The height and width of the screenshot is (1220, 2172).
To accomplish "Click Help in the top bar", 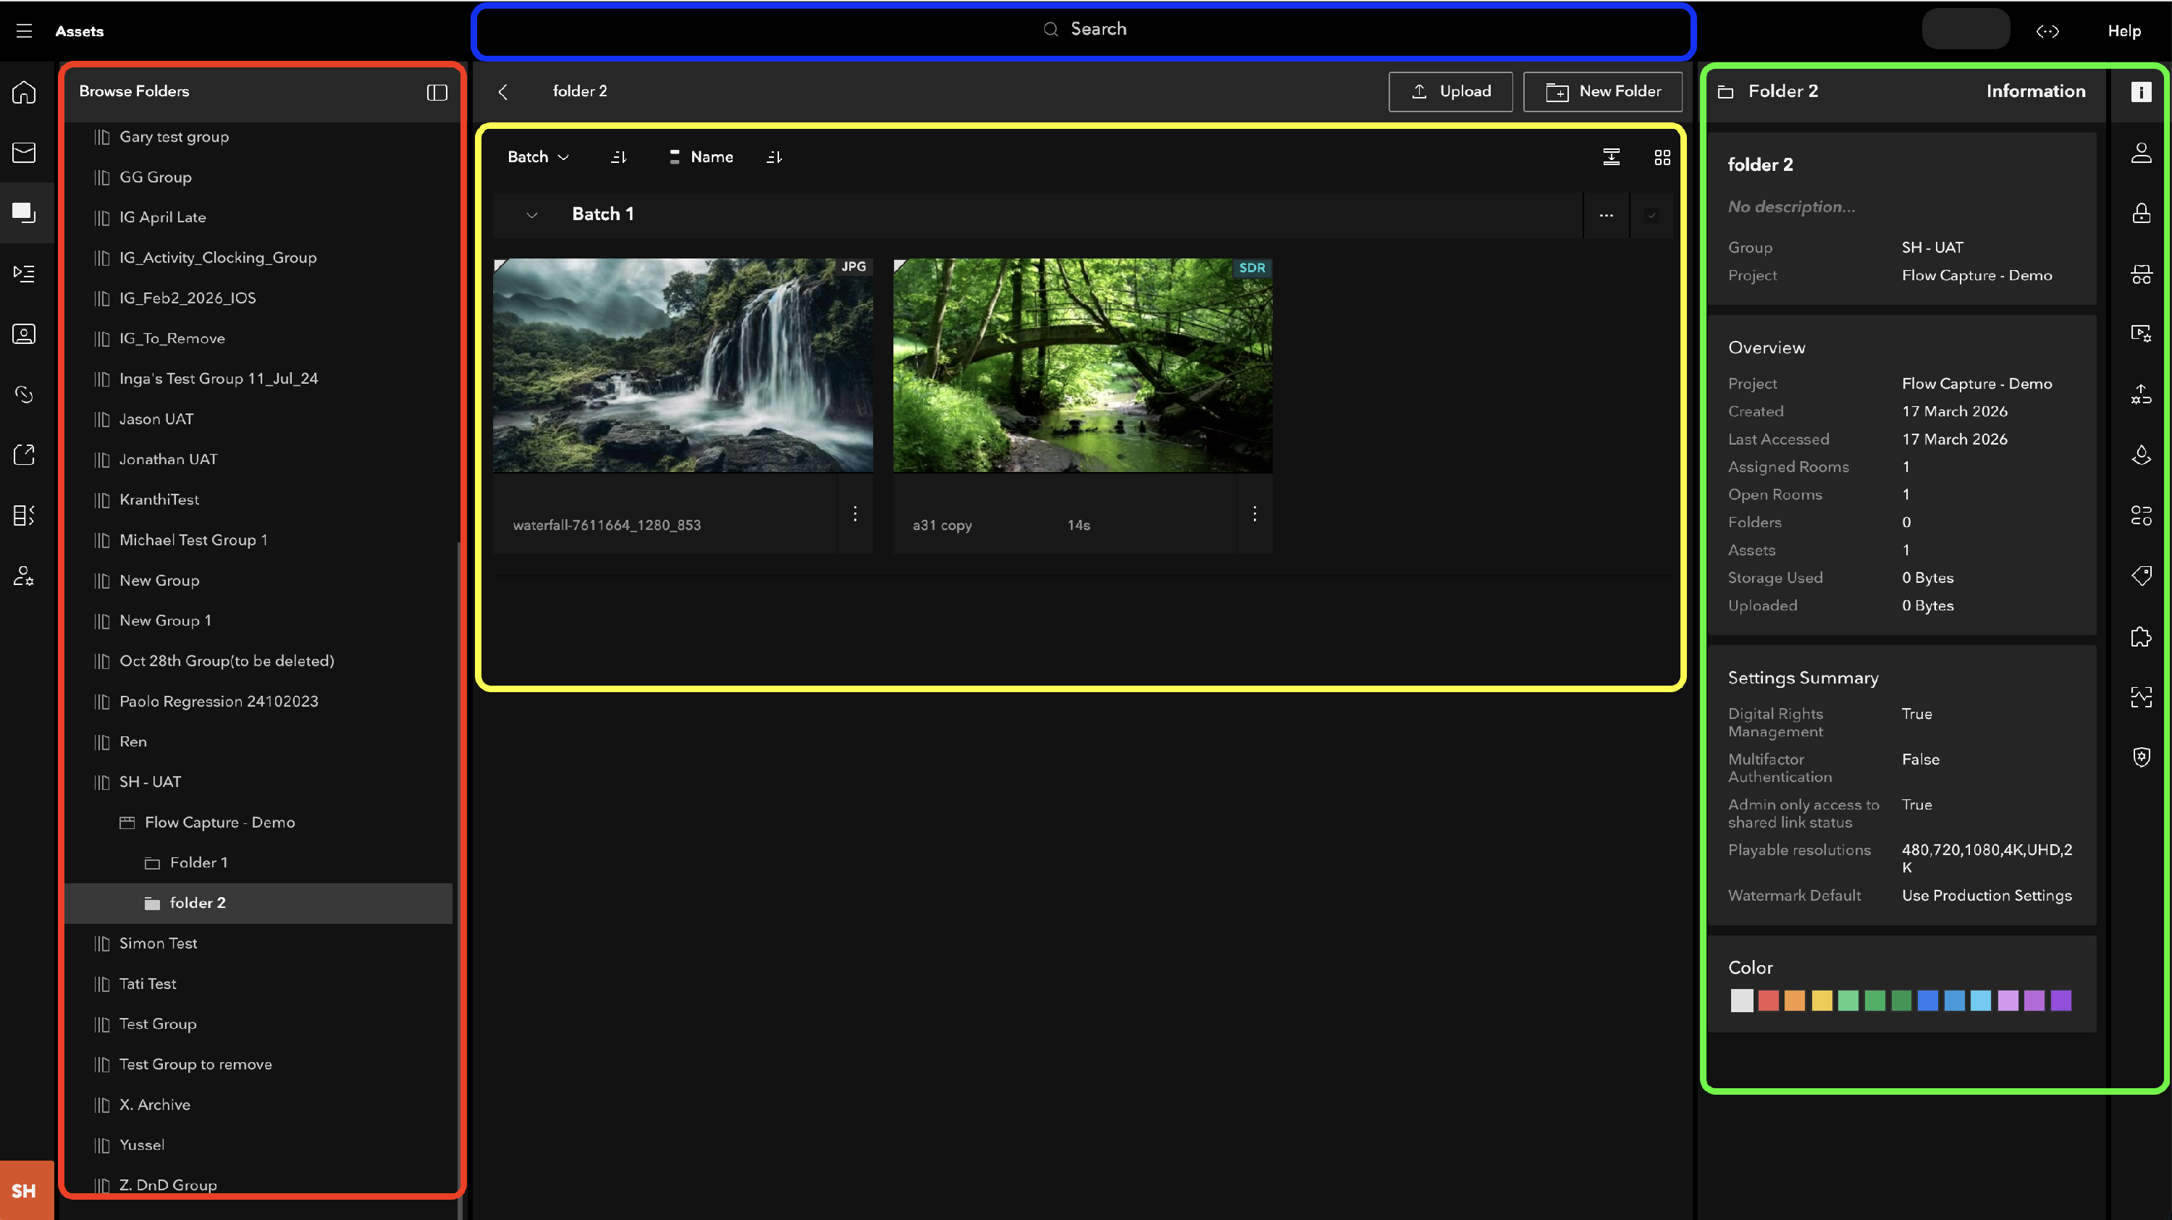I will tap(2123, 31).
